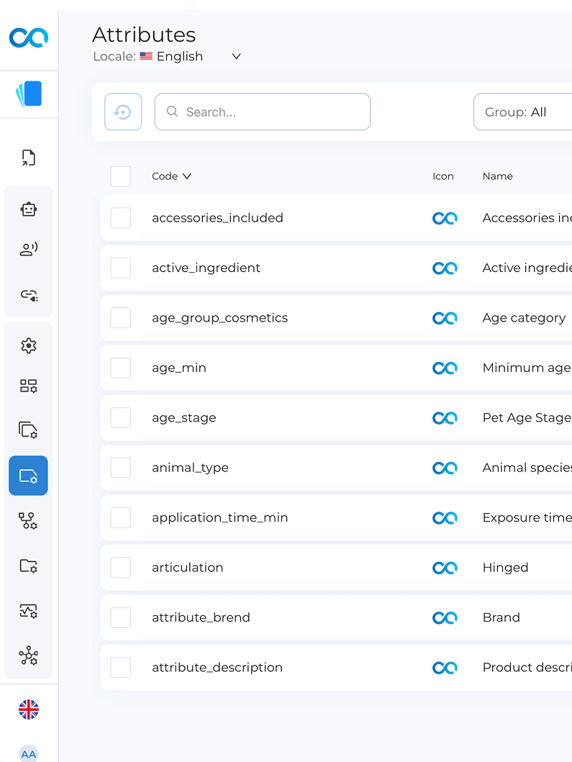Image resolution: width=572 pixels, height=762 pixels.
Task: Click the Name column header
Action: pos(497,176)
